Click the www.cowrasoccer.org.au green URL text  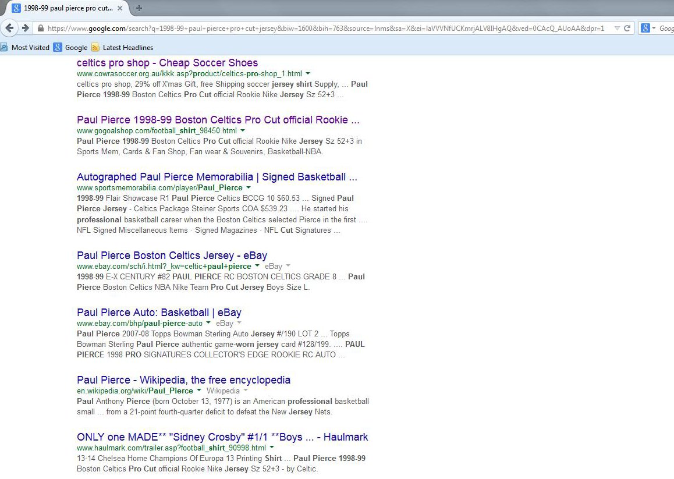click(x=189, y=73)
